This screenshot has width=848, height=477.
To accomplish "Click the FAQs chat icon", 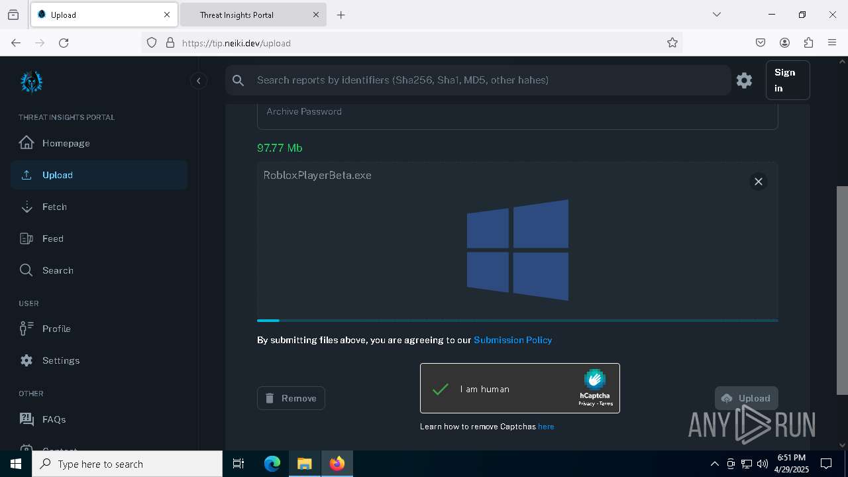I will (x=26, y=419).
